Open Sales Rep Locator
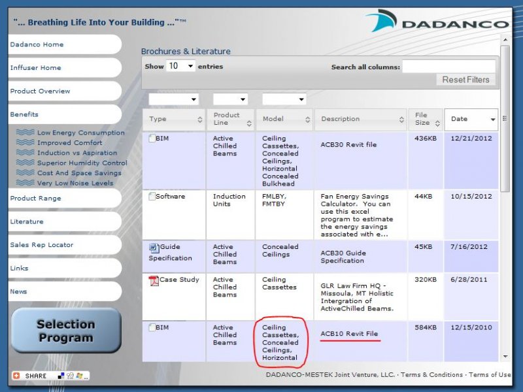 coord(65,244)
